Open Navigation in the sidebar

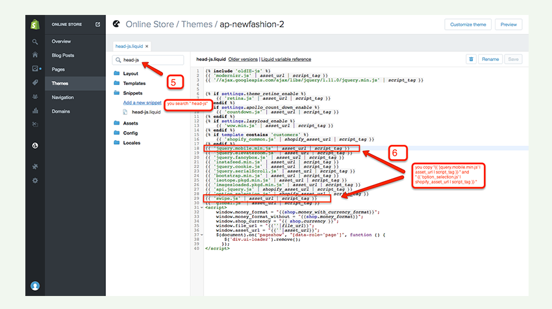(x=62, y=97)
